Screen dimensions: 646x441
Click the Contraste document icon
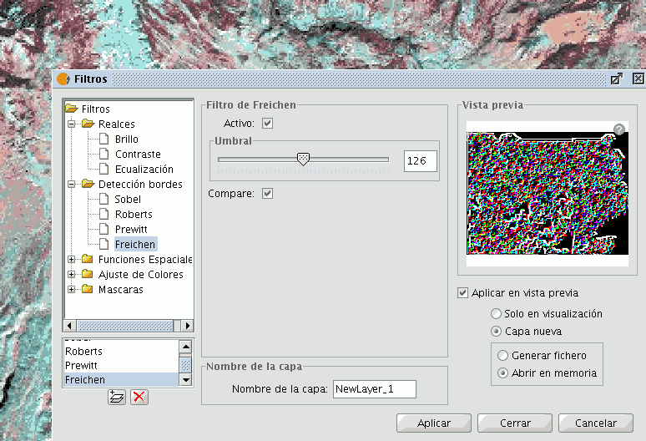[x=104, y=154]
